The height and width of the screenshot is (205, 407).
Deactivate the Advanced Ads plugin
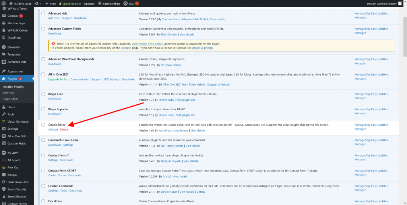(80, 18)
